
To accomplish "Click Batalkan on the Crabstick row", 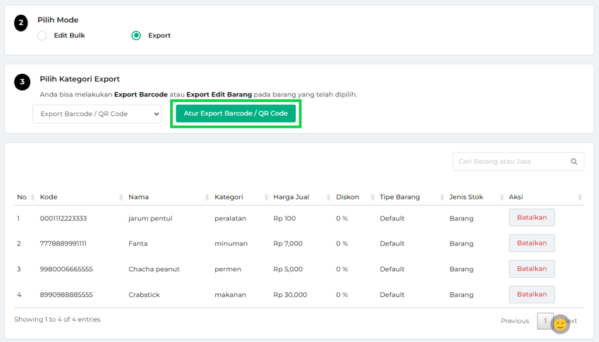I will [x=531, y=295].
